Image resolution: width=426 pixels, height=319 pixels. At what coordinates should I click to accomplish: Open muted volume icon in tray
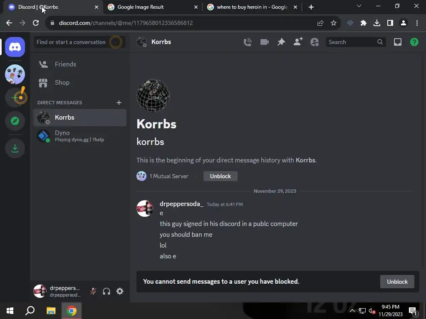[372, 311]
